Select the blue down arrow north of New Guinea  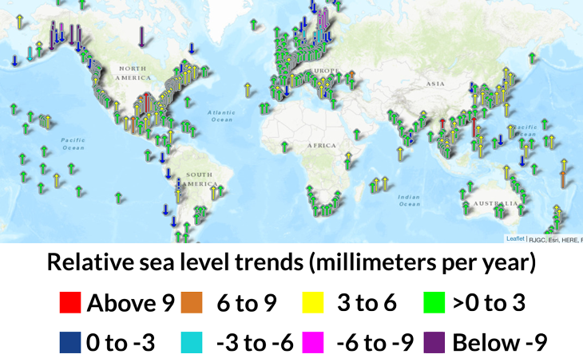point(522,160)
